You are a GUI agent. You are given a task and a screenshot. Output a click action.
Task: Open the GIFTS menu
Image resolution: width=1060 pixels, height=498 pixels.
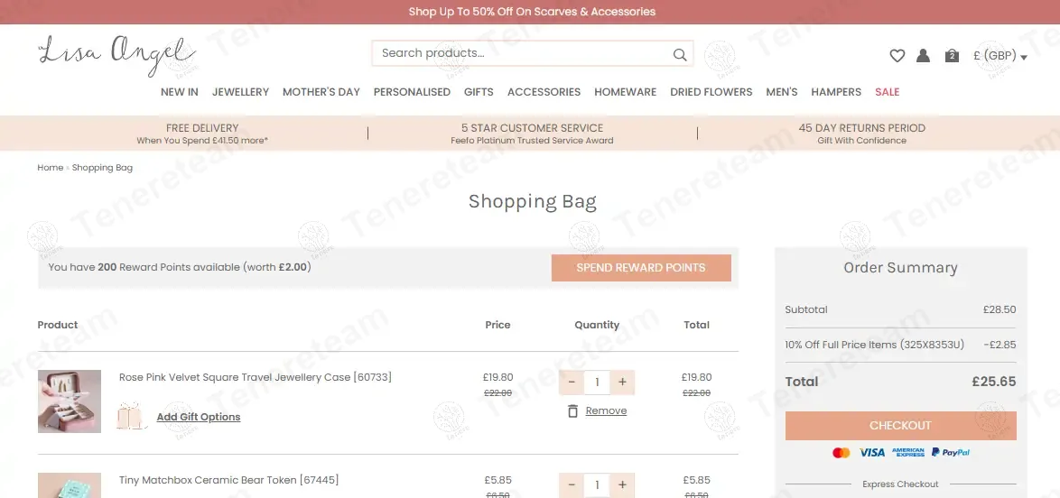click(x=479, y=92)
